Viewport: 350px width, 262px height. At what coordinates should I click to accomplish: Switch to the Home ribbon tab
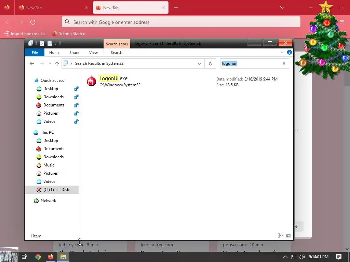(54, 53)
